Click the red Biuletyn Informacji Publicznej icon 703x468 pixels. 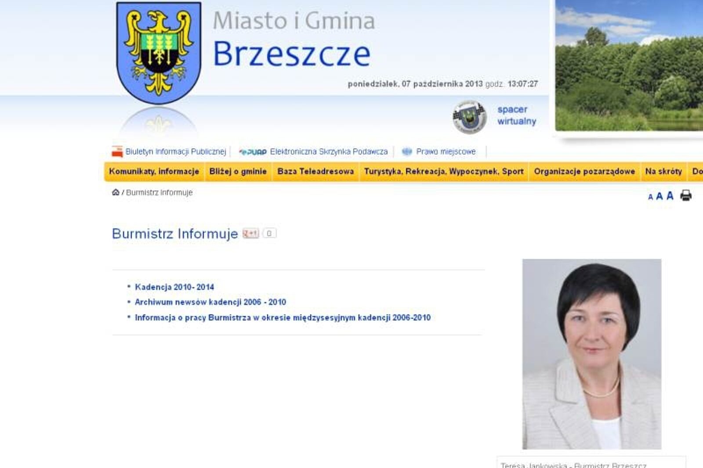117,152
